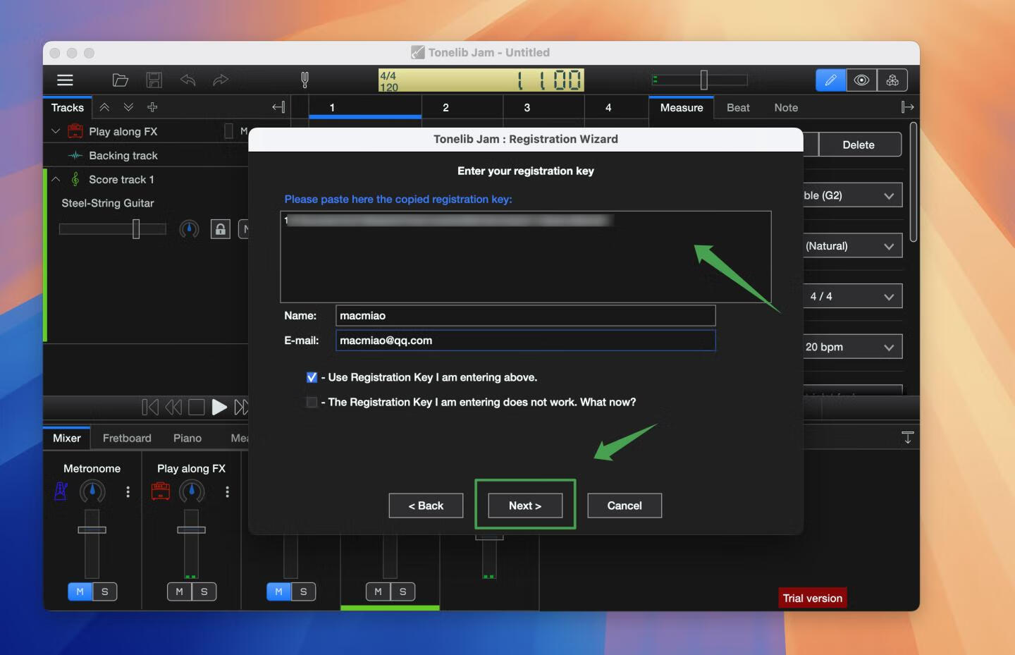Select the Pencil/Edit mode icon in toolbar
1015x655 pixels.
[x=830, y=80]
